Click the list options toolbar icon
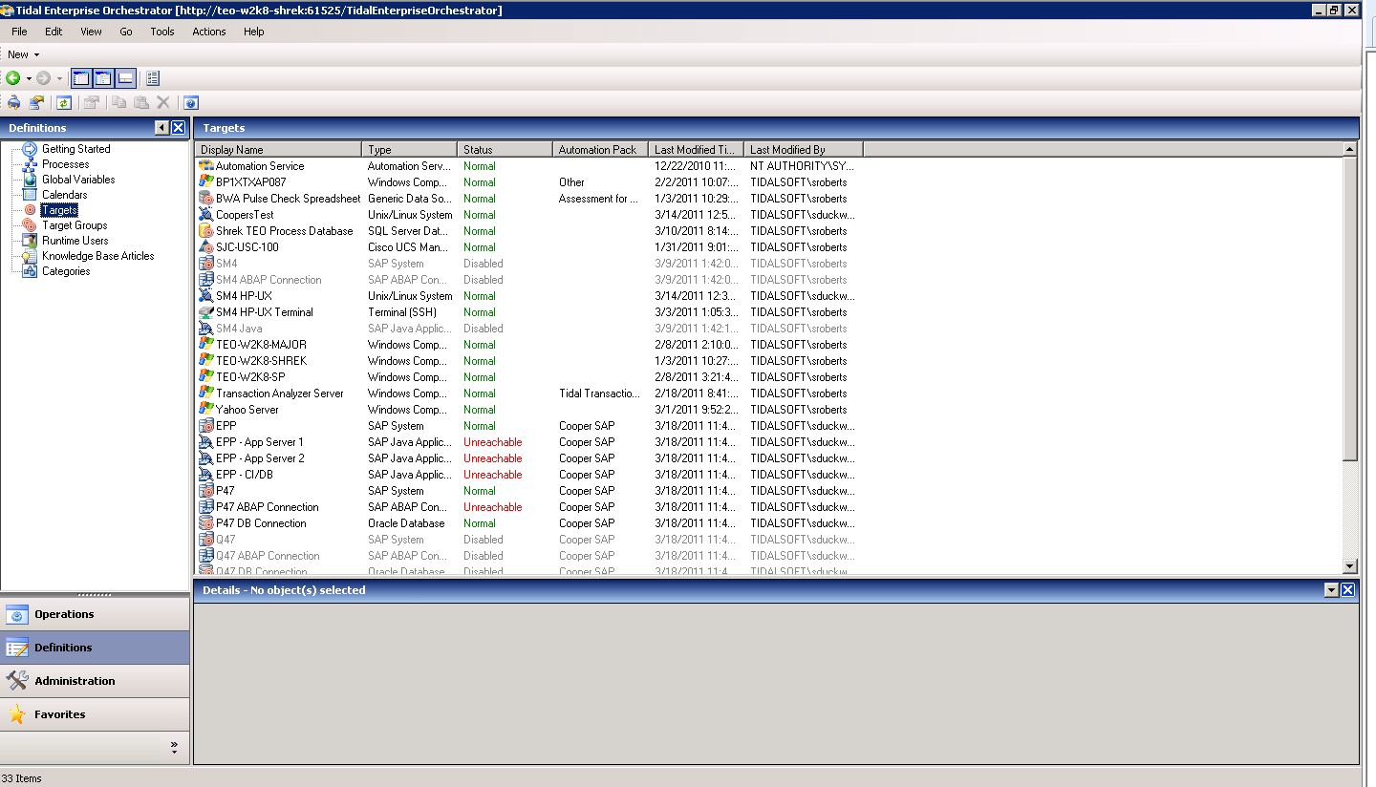The image size is (1376, 787). click(x=153, y=78)
